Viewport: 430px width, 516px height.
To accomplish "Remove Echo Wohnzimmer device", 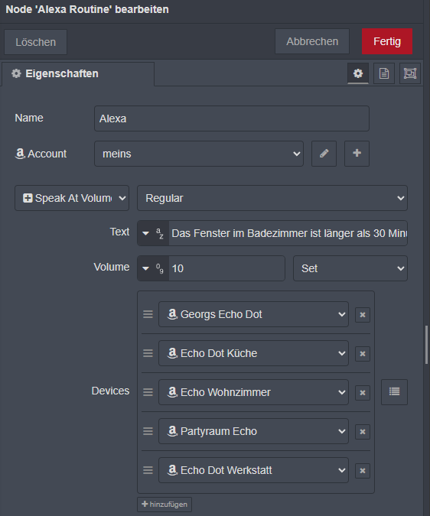I will tap(363, 392).
